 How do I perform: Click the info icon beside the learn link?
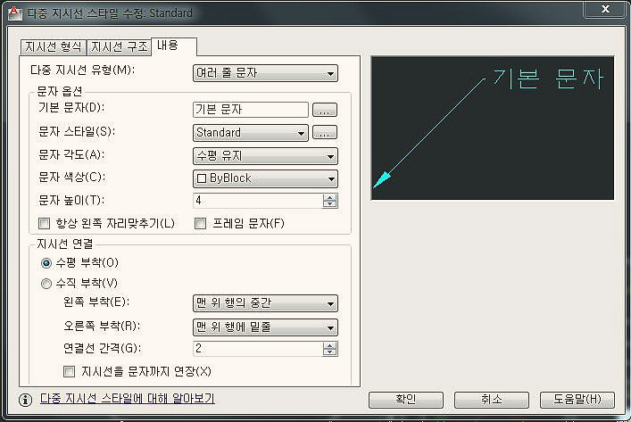25,400
